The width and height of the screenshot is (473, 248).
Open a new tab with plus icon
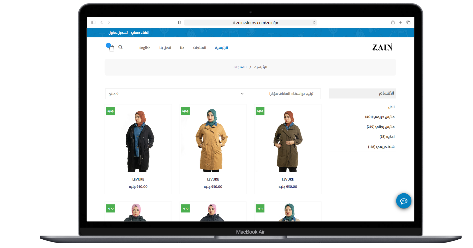click(400, 22)
